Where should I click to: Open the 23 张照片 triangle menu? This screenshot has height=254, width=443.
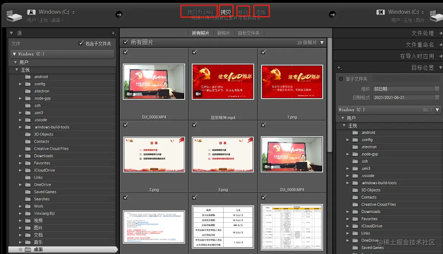[x=322, y=42]
